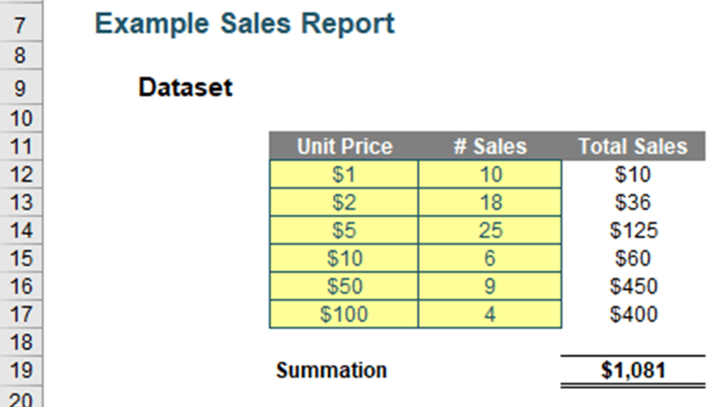Select the $100 unit price cell

tap(344, 314)
